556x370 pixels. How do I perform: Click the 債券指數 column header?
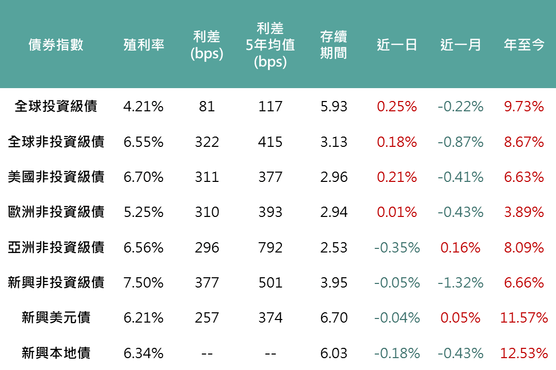click(56, 45)
